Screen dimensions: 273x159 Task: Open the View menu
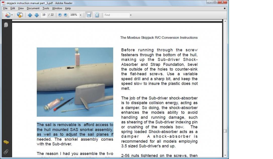(21, 8)
